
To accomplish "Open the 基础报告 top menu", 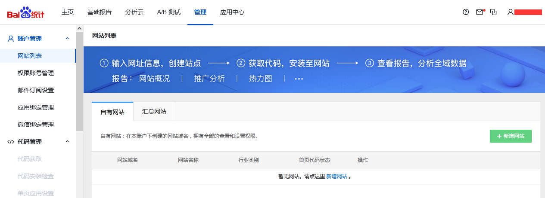I will pos(99,12).
